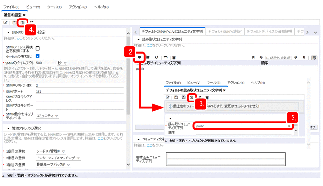Open ファイル(F) menu in inner form
The height and width of the screenshot is (186, 323).
[x=173, y=83]
